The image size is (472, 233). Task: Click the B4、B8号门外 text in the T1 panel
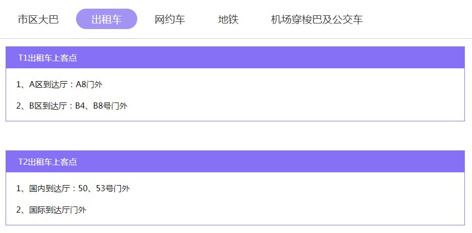point(102,106)
